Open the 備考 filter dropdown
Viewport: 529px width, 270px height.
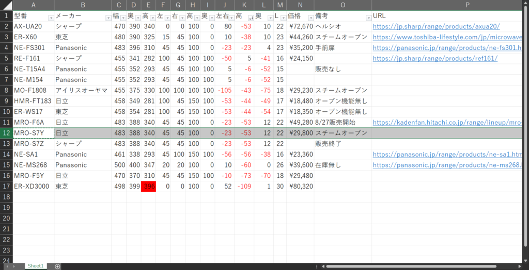pyautogui.click(x=368, y=18)
